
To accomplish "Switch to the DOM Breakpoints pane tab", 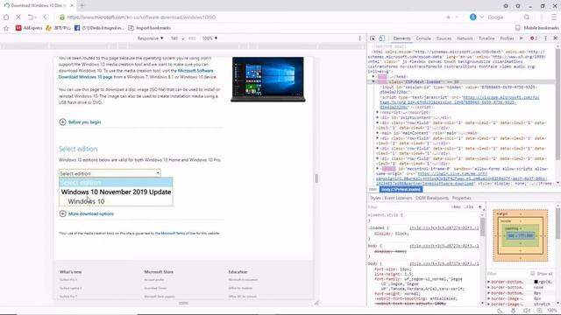I will point(432,198).
